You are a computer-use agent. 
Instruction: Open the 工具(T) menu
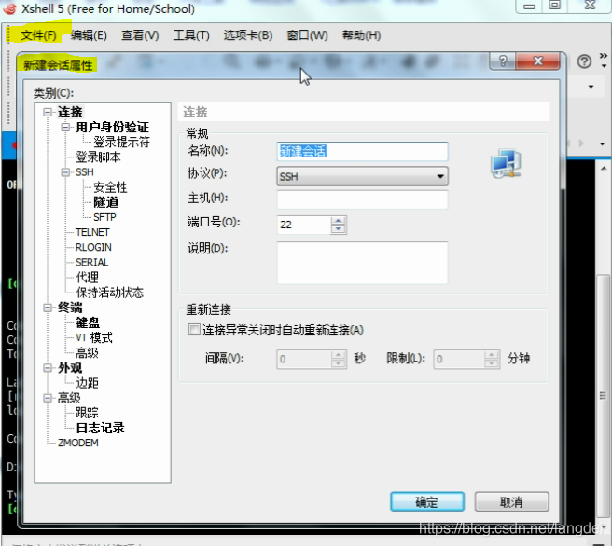(191, 35)
